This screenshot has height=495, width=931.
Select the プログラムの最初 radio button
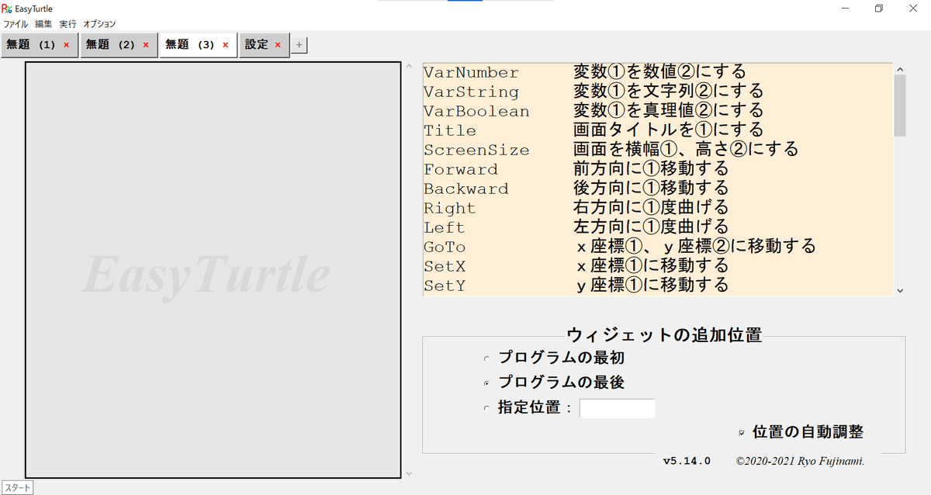pyautogui.click(x=486, y=359)
